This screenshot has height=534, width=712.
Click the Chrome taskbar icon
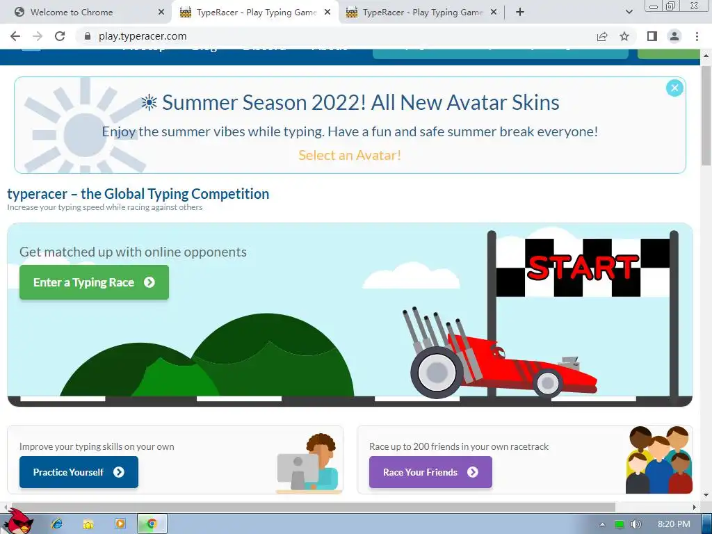pyautogui.click(x=152, y=524)
